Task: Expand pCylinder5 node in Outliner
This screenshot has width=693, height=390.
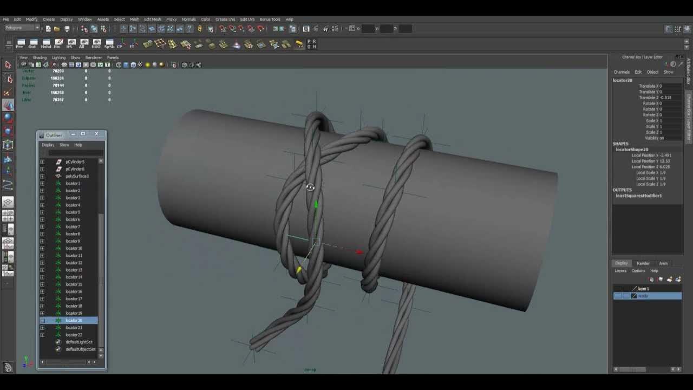Action: pos(42,162)
